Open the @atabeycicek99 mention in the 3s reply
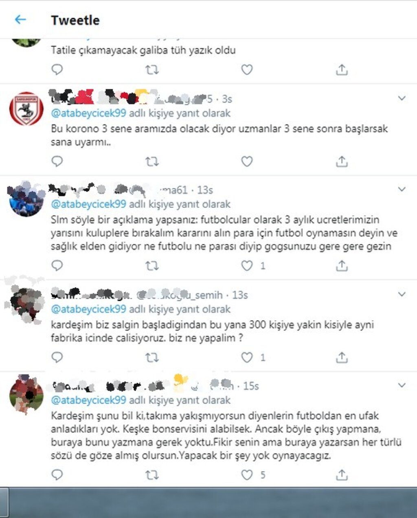 [88, 113]
